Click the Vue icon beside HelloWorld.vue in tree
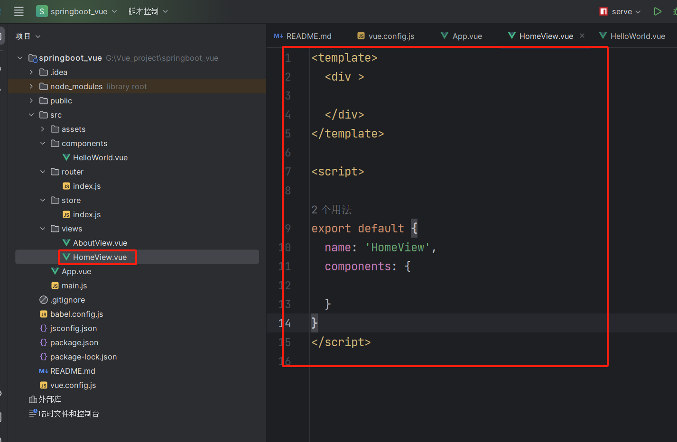The width and height of the screenshot is (677, 442). tap(66, 157)
